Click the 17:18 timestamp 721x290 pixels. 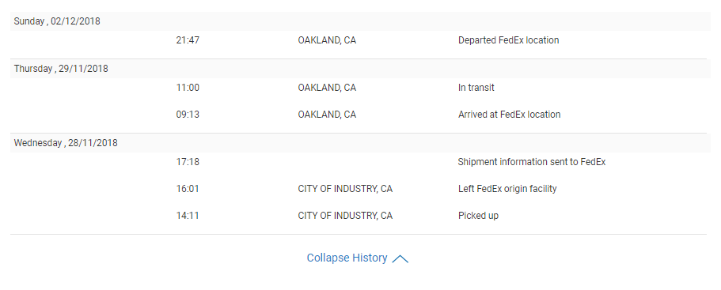coord(188,161)
